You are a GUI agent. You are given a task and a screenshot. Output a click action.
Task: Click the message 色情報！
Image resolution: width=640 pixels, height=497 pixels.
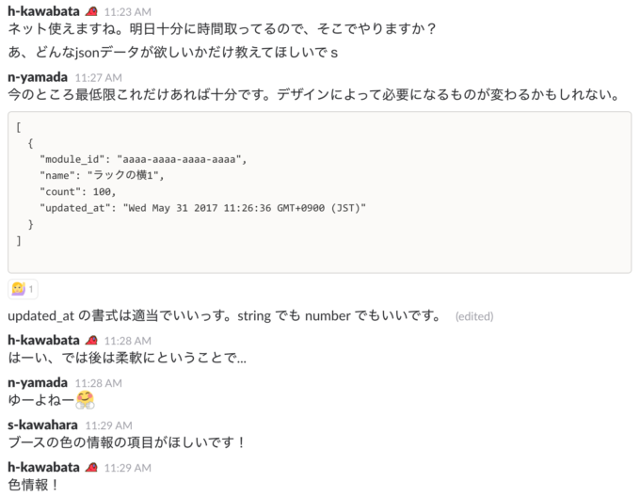[x=33, y=485]
